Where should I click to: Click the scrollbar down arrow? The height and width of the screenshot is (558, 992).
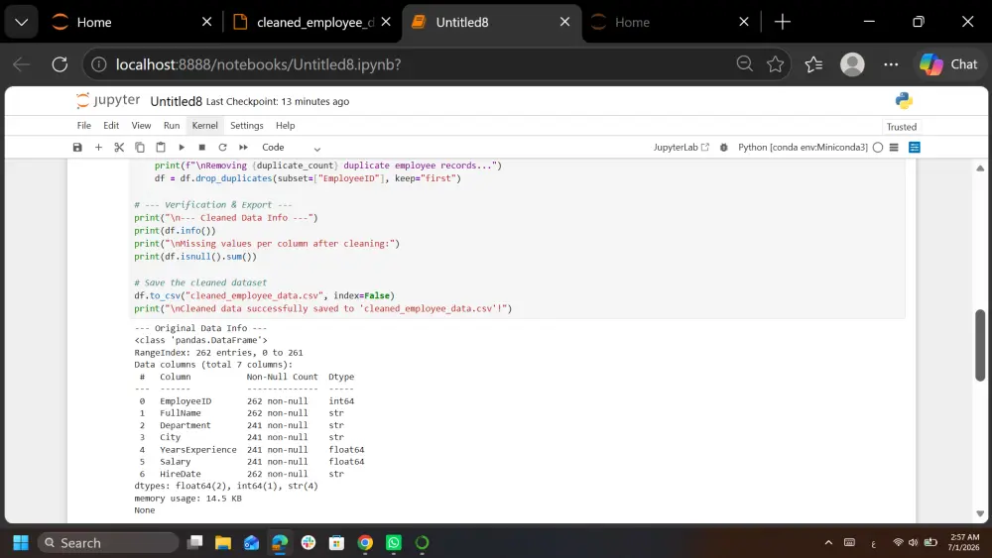pyautogui.click(x=980, y=513)
